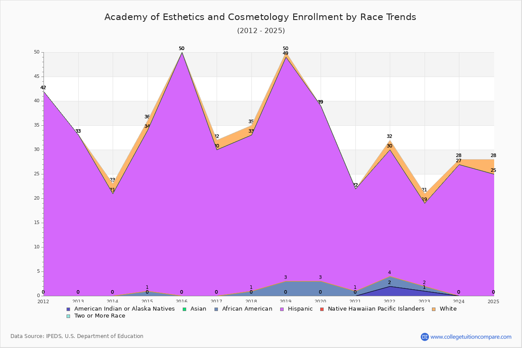Click the 2020 data label 39
This screenshot has height=348, width=522.
coord(320,102)
